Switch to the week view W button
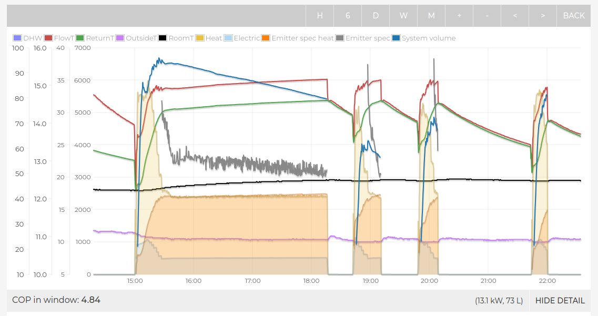The width and height of the screenshot is (598, 316). click(403, 16)
